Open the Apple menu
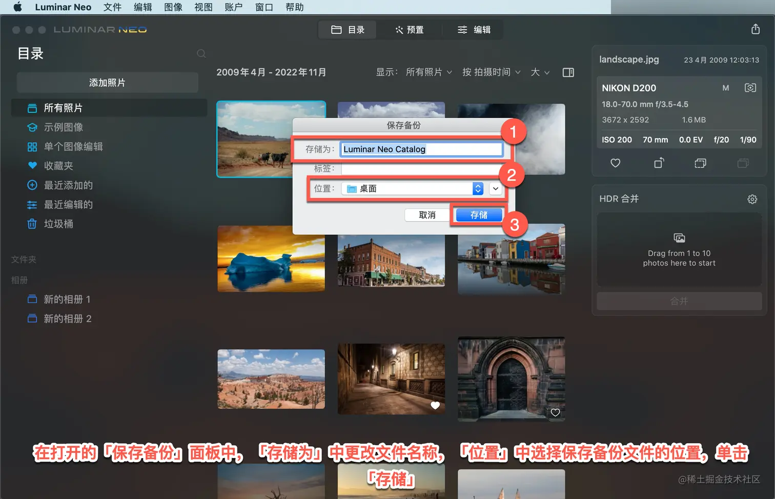This screenshot has height=499, width=775. [x=18, y=7]
